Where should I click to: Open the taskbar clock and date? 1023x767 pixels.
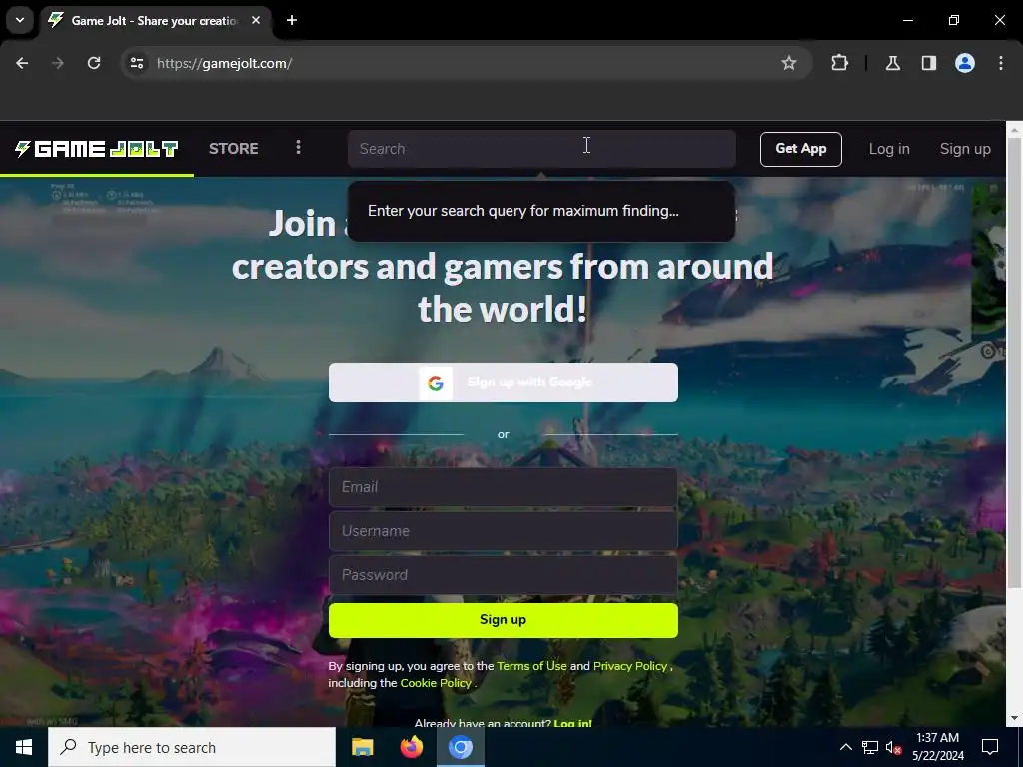click(937, 747)
